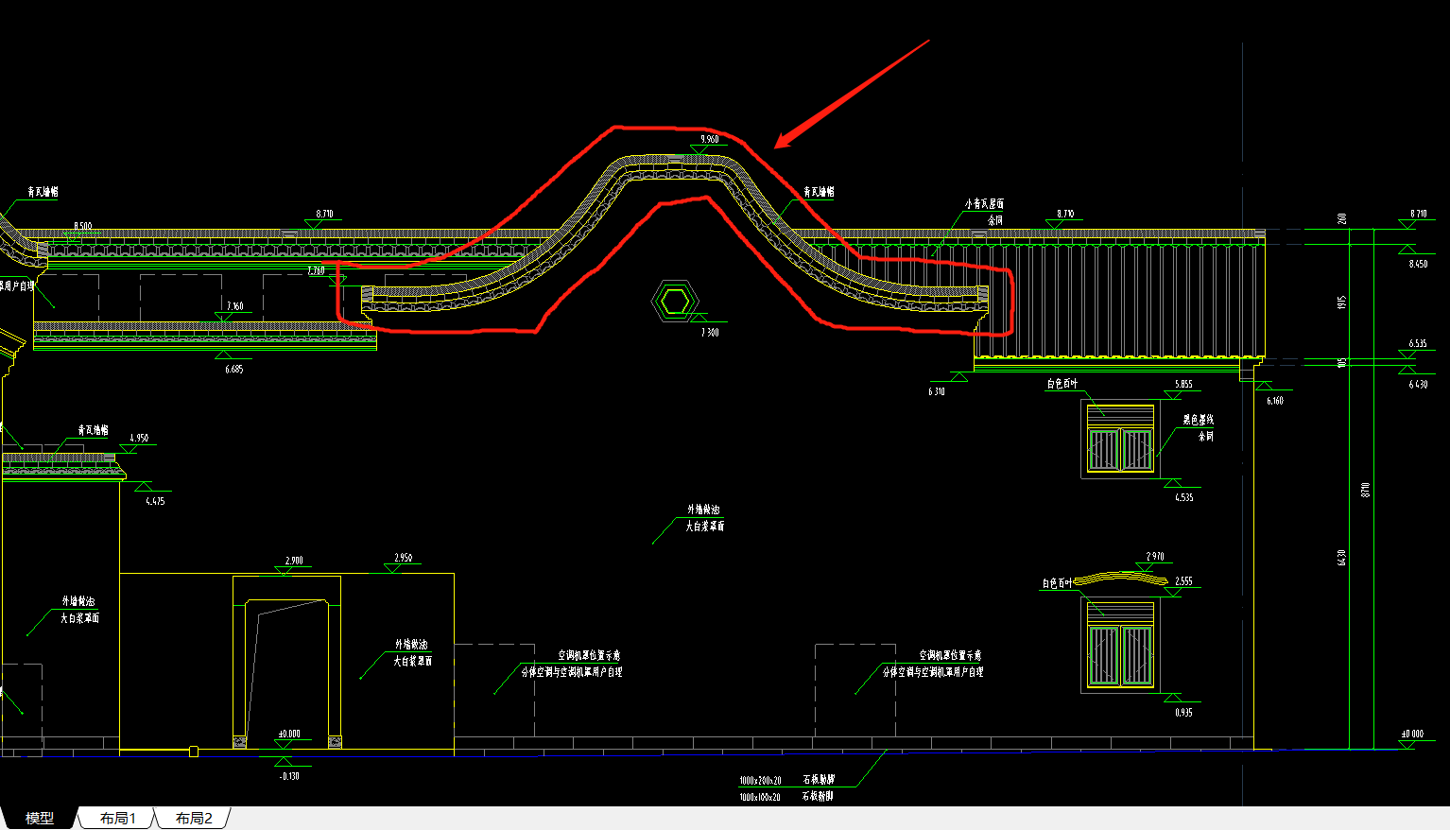
Task: Click the 5.855 elevation text
Action: click(x=1183, y=385)
